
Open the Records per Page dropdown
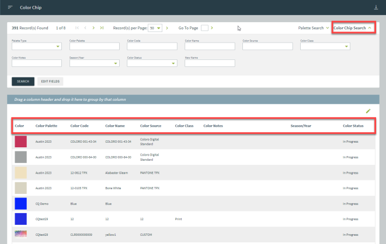pyautogui.click(x=155, y=28)
